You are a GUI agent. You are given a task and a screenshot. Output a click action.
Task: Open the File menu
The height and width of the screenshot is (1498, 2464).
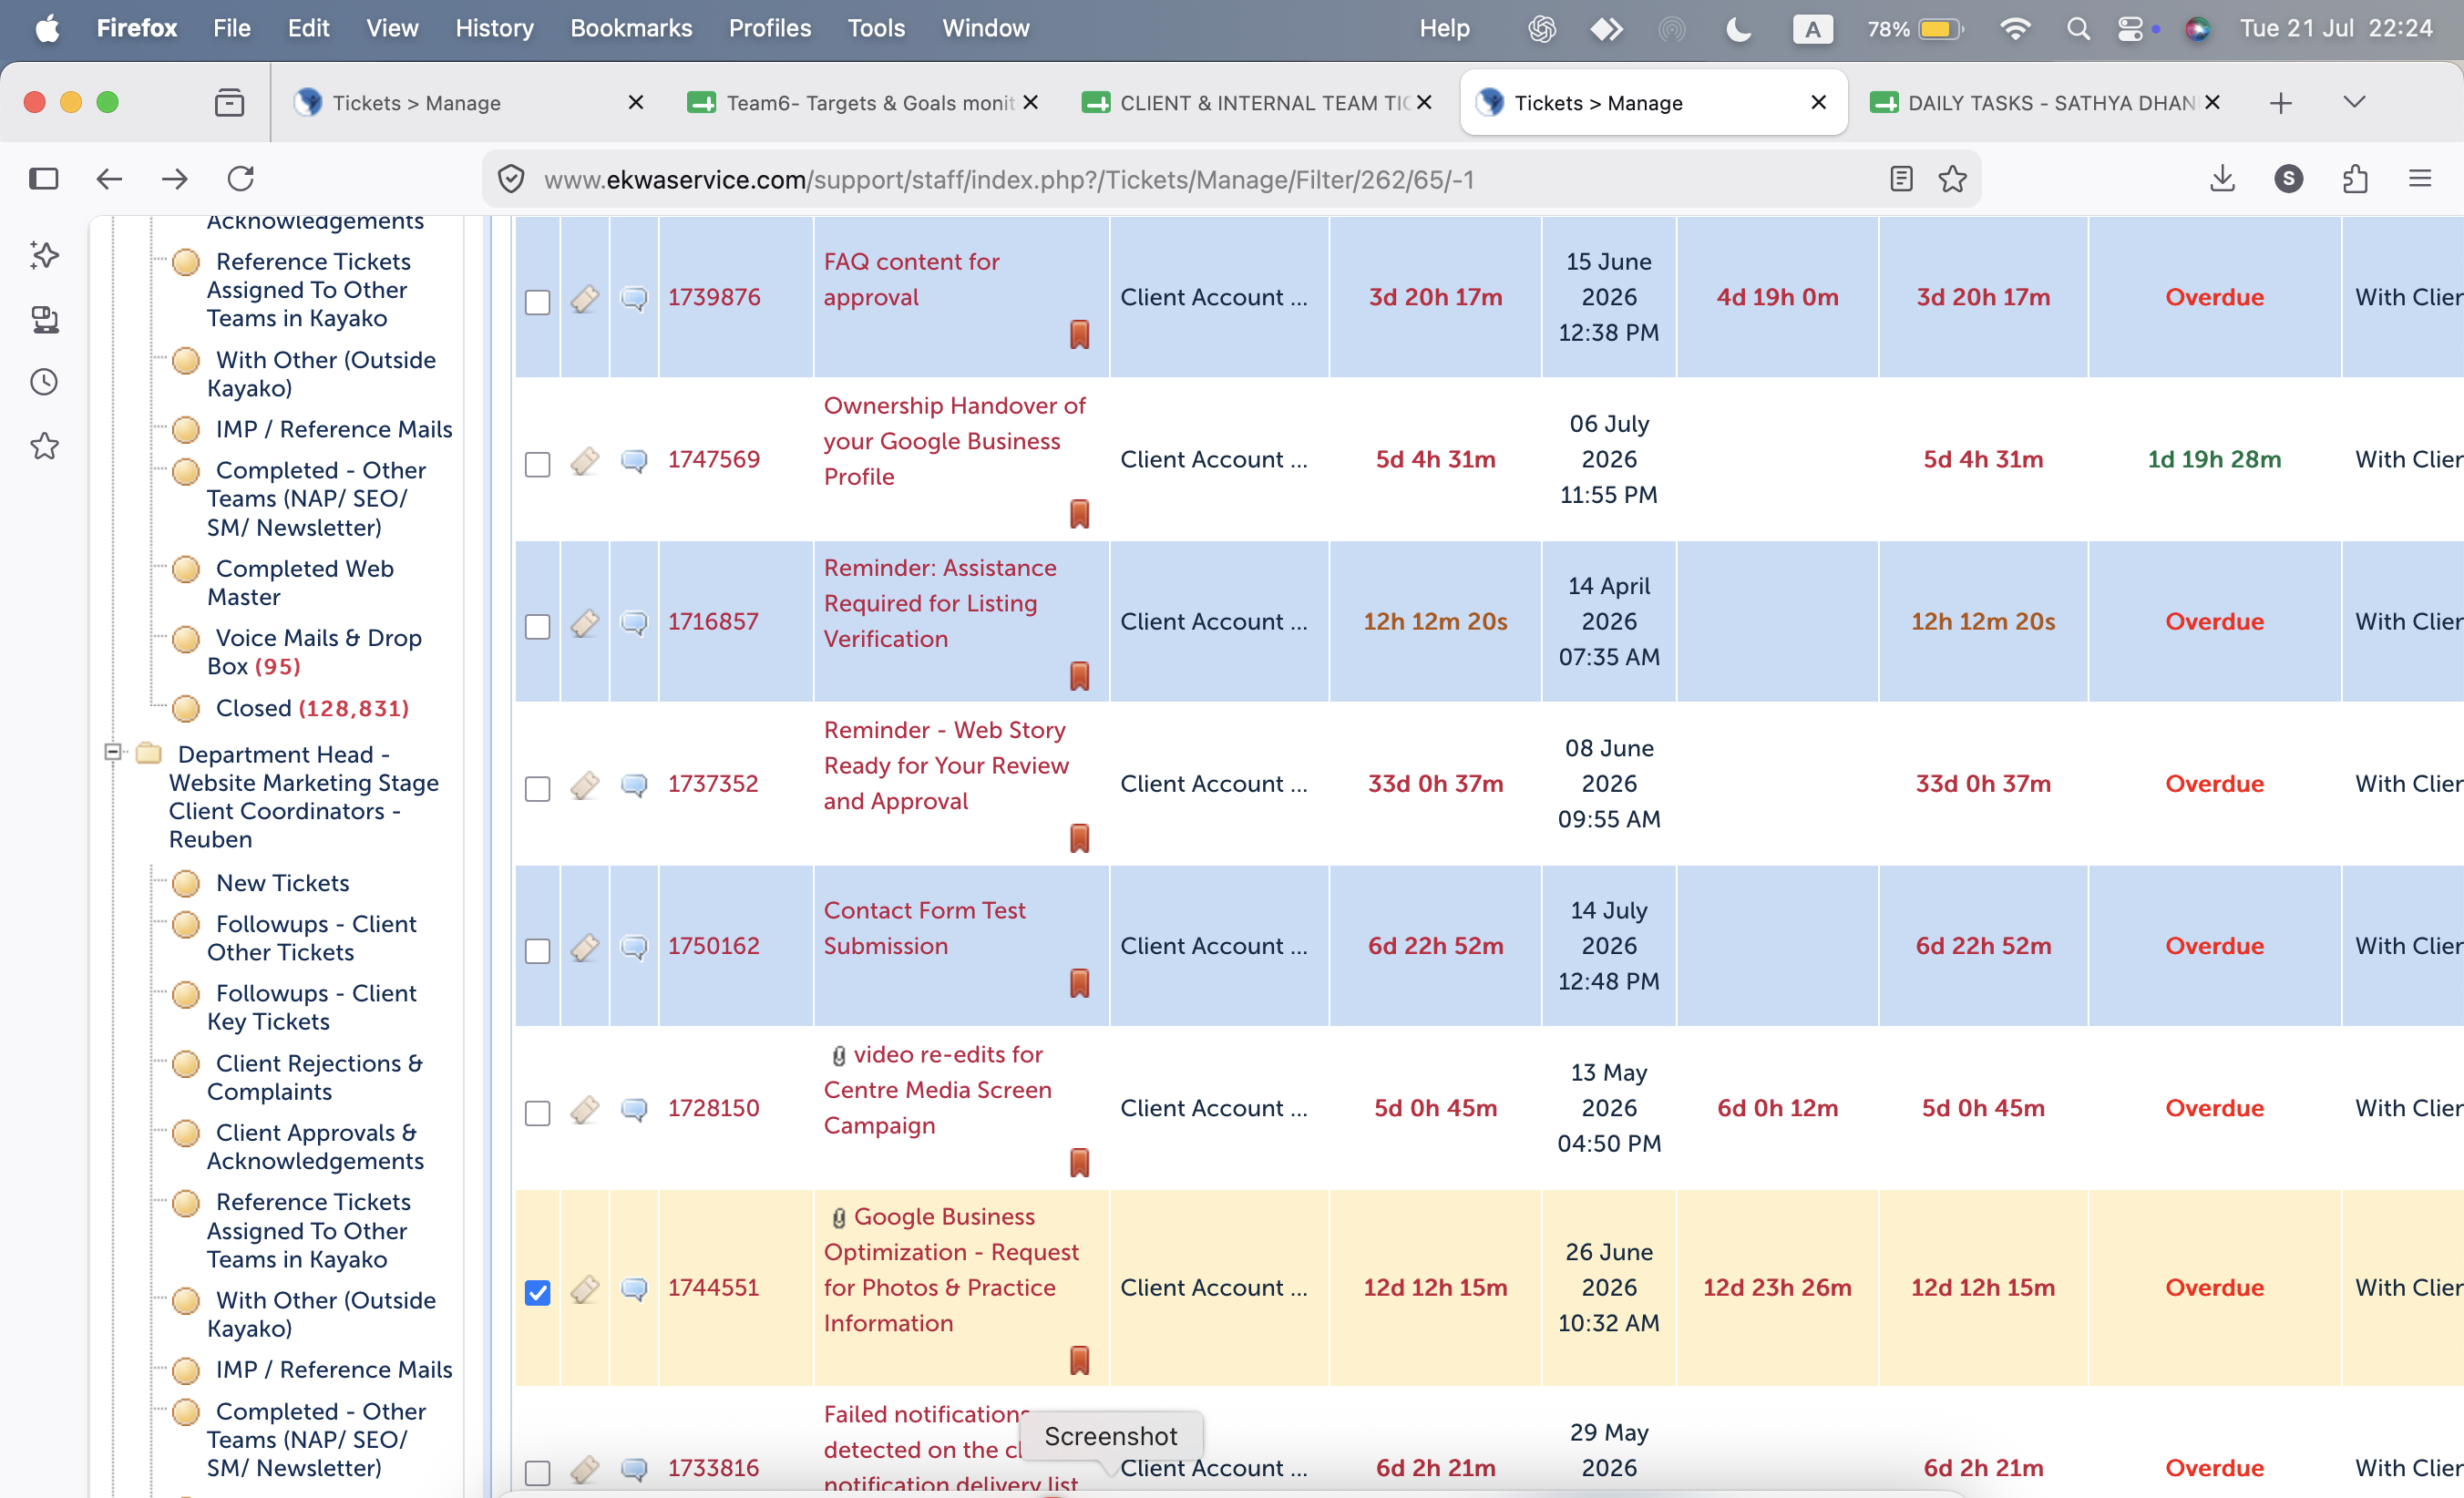231,28
